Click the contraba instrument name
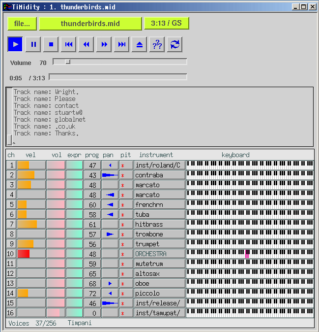The height and width of the screenshot is (332, 319). coord(159,175)
